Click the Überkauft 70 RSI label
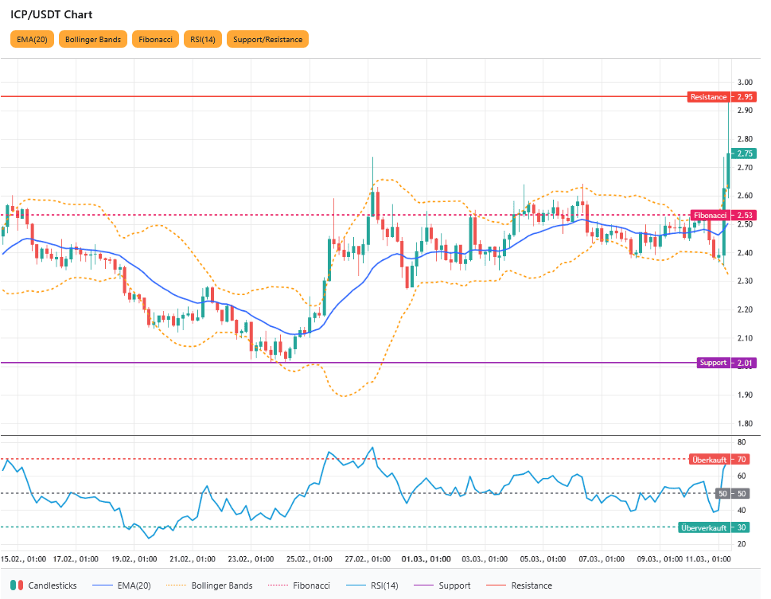Viewport: 771px width, 599px height. [719, 459]
